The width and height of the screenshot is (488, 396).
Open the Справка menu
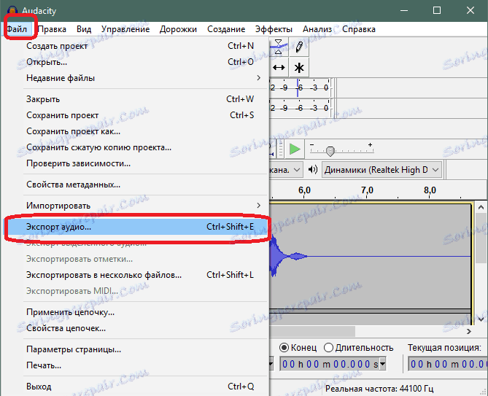[359, 29]
